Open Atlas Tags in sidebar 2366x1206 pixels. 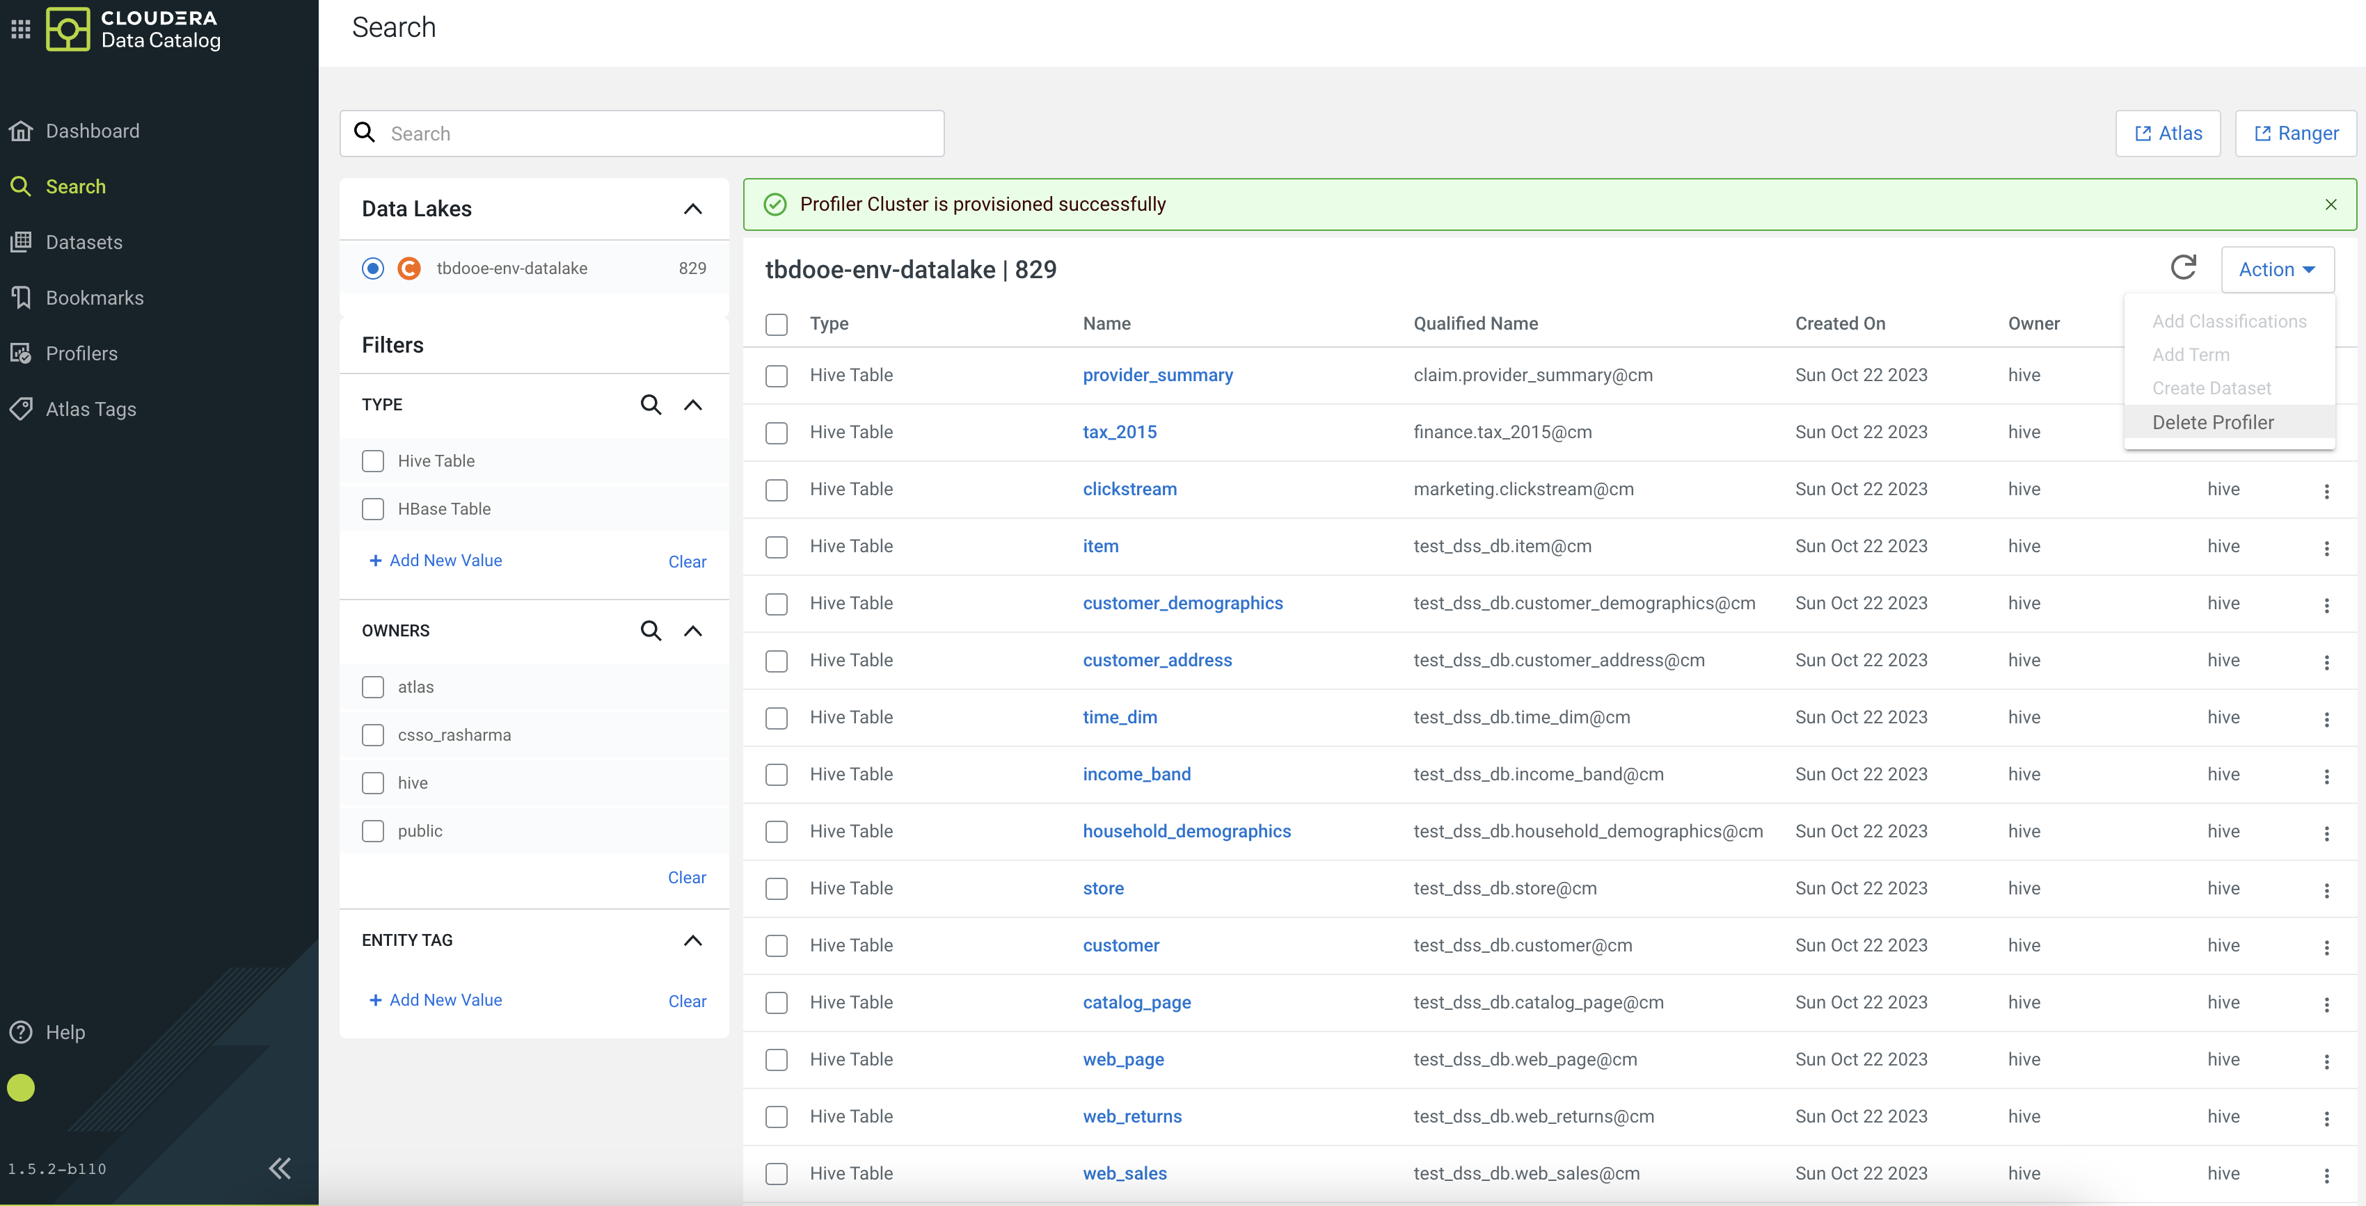pos(90,410)
